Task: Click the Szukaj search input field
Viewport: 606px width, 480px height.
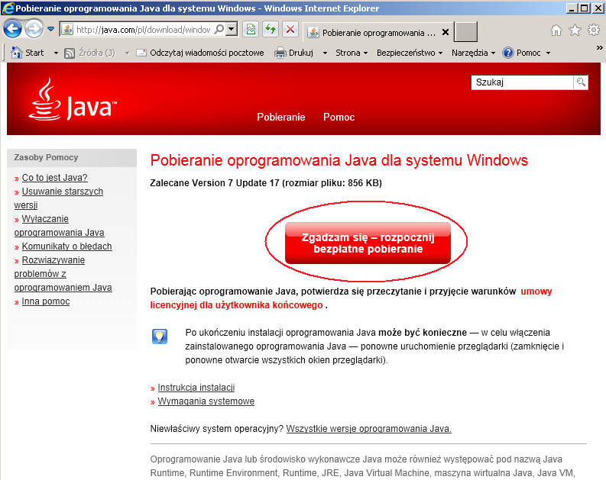Action: tap(522, 82)
